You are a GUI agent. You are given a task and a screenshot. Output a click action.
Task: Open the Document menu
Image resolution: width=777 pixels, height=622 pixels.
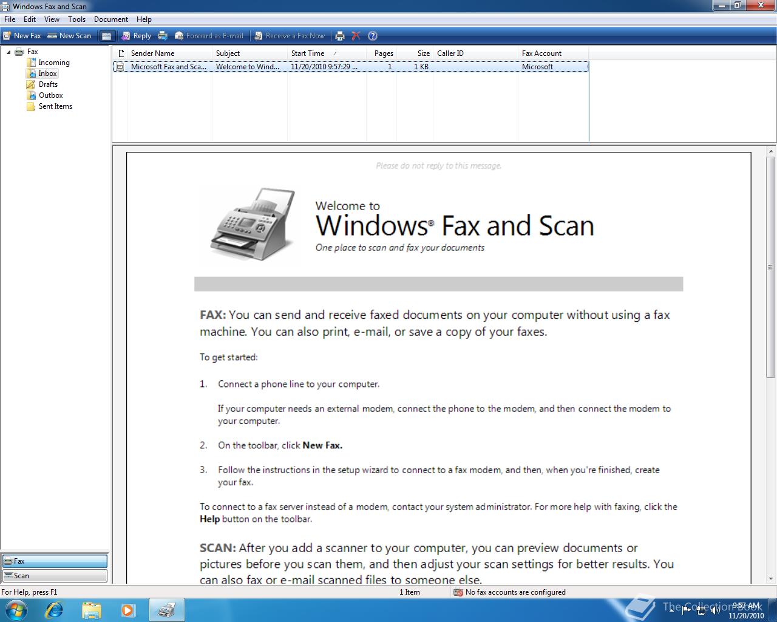coord(111,19)
